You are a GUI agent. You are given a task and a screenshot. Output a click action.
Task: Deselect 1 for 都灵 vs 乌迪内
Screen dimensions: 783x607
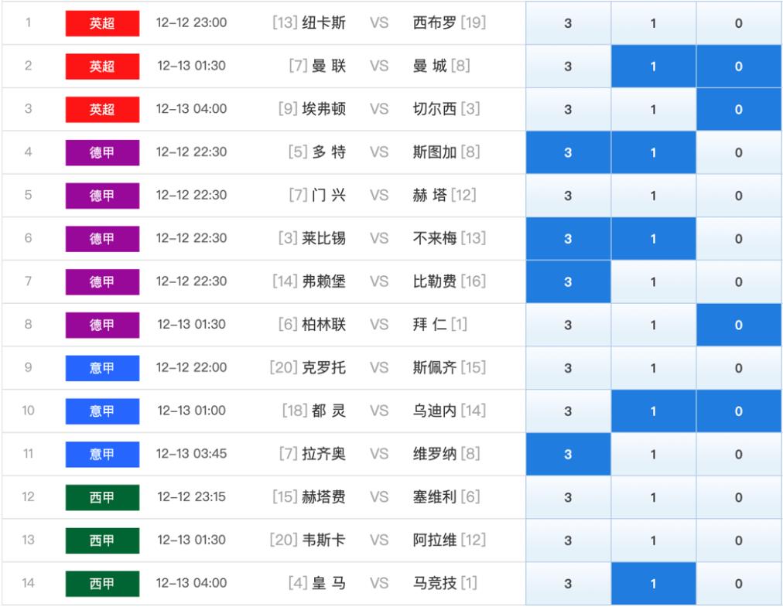(x=654, y=411)
